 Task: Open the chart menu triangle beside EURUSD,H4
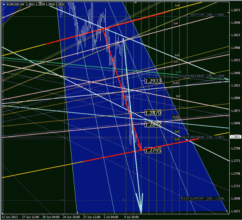pyautogui.click(x=4, y=5)
